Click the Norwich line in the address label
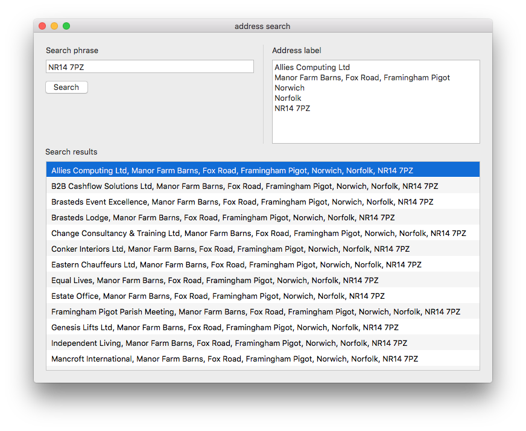 click(x=290, y=88)
